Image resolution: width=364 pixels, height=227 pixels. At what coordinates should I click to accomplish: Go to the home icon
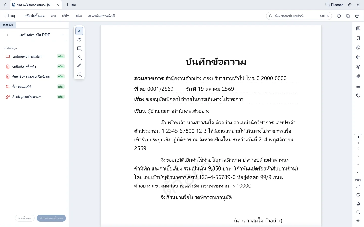click(x=6, y=5)
